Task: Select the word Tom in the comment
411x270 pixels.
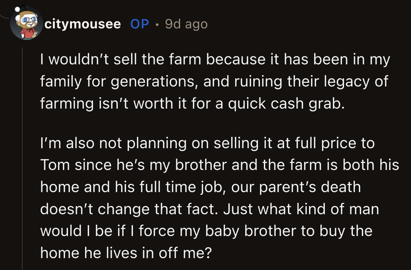Action: coord(56,165)
